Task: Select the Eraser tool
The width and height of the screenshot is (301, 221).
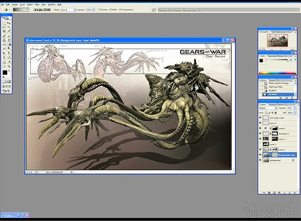Action: point(4,44)
